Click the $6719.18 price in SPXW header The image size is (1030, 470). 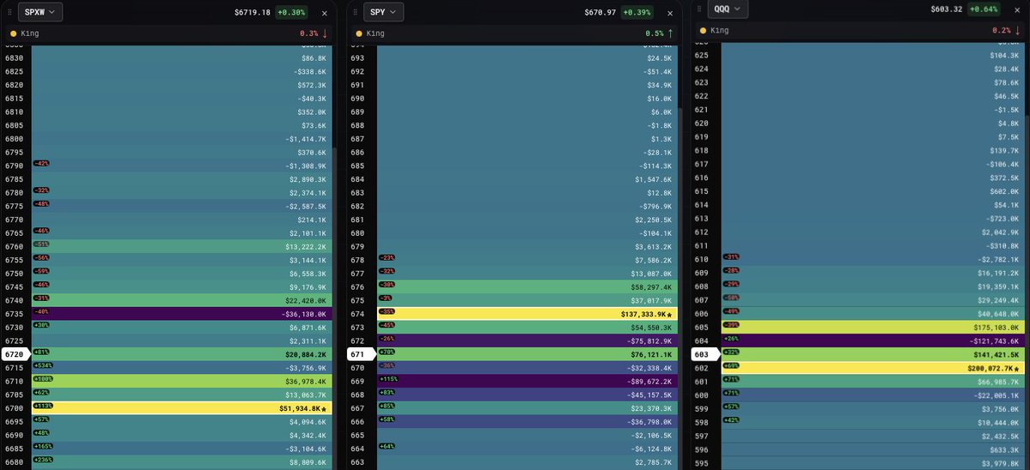click(x=253, y=13)
